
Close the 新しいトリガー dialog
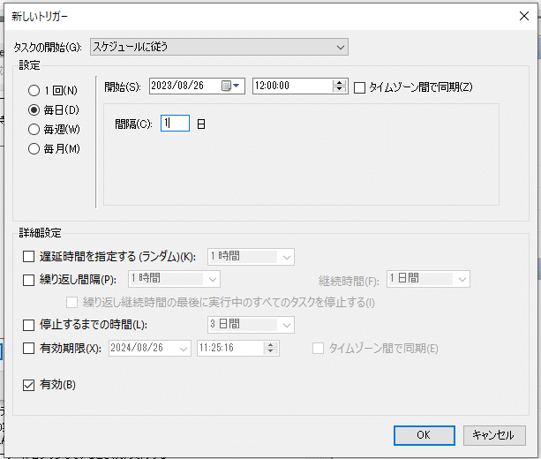[x=524, y=16]
